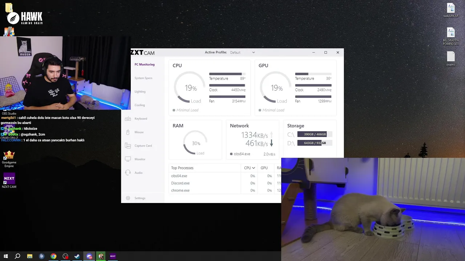Click GPU Clock 2490MHz value
465x261 pixels.
324,90
